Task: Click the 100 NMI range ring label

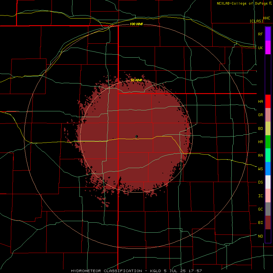Action: point(136,24)
